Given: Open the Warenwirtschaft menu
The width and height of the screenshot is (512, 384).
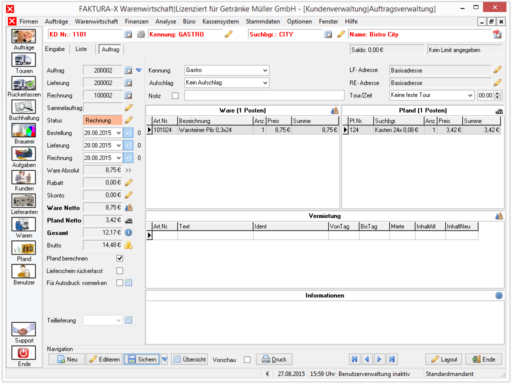Looking at the screenshot, I should coord(96,21).
